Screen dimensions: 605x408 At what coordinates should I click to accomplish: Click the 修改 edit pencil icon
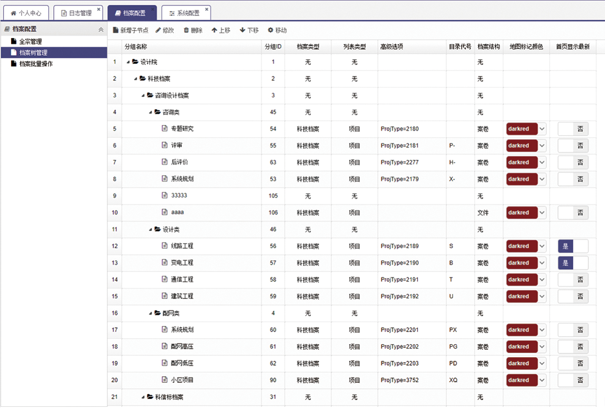[159, 30]
